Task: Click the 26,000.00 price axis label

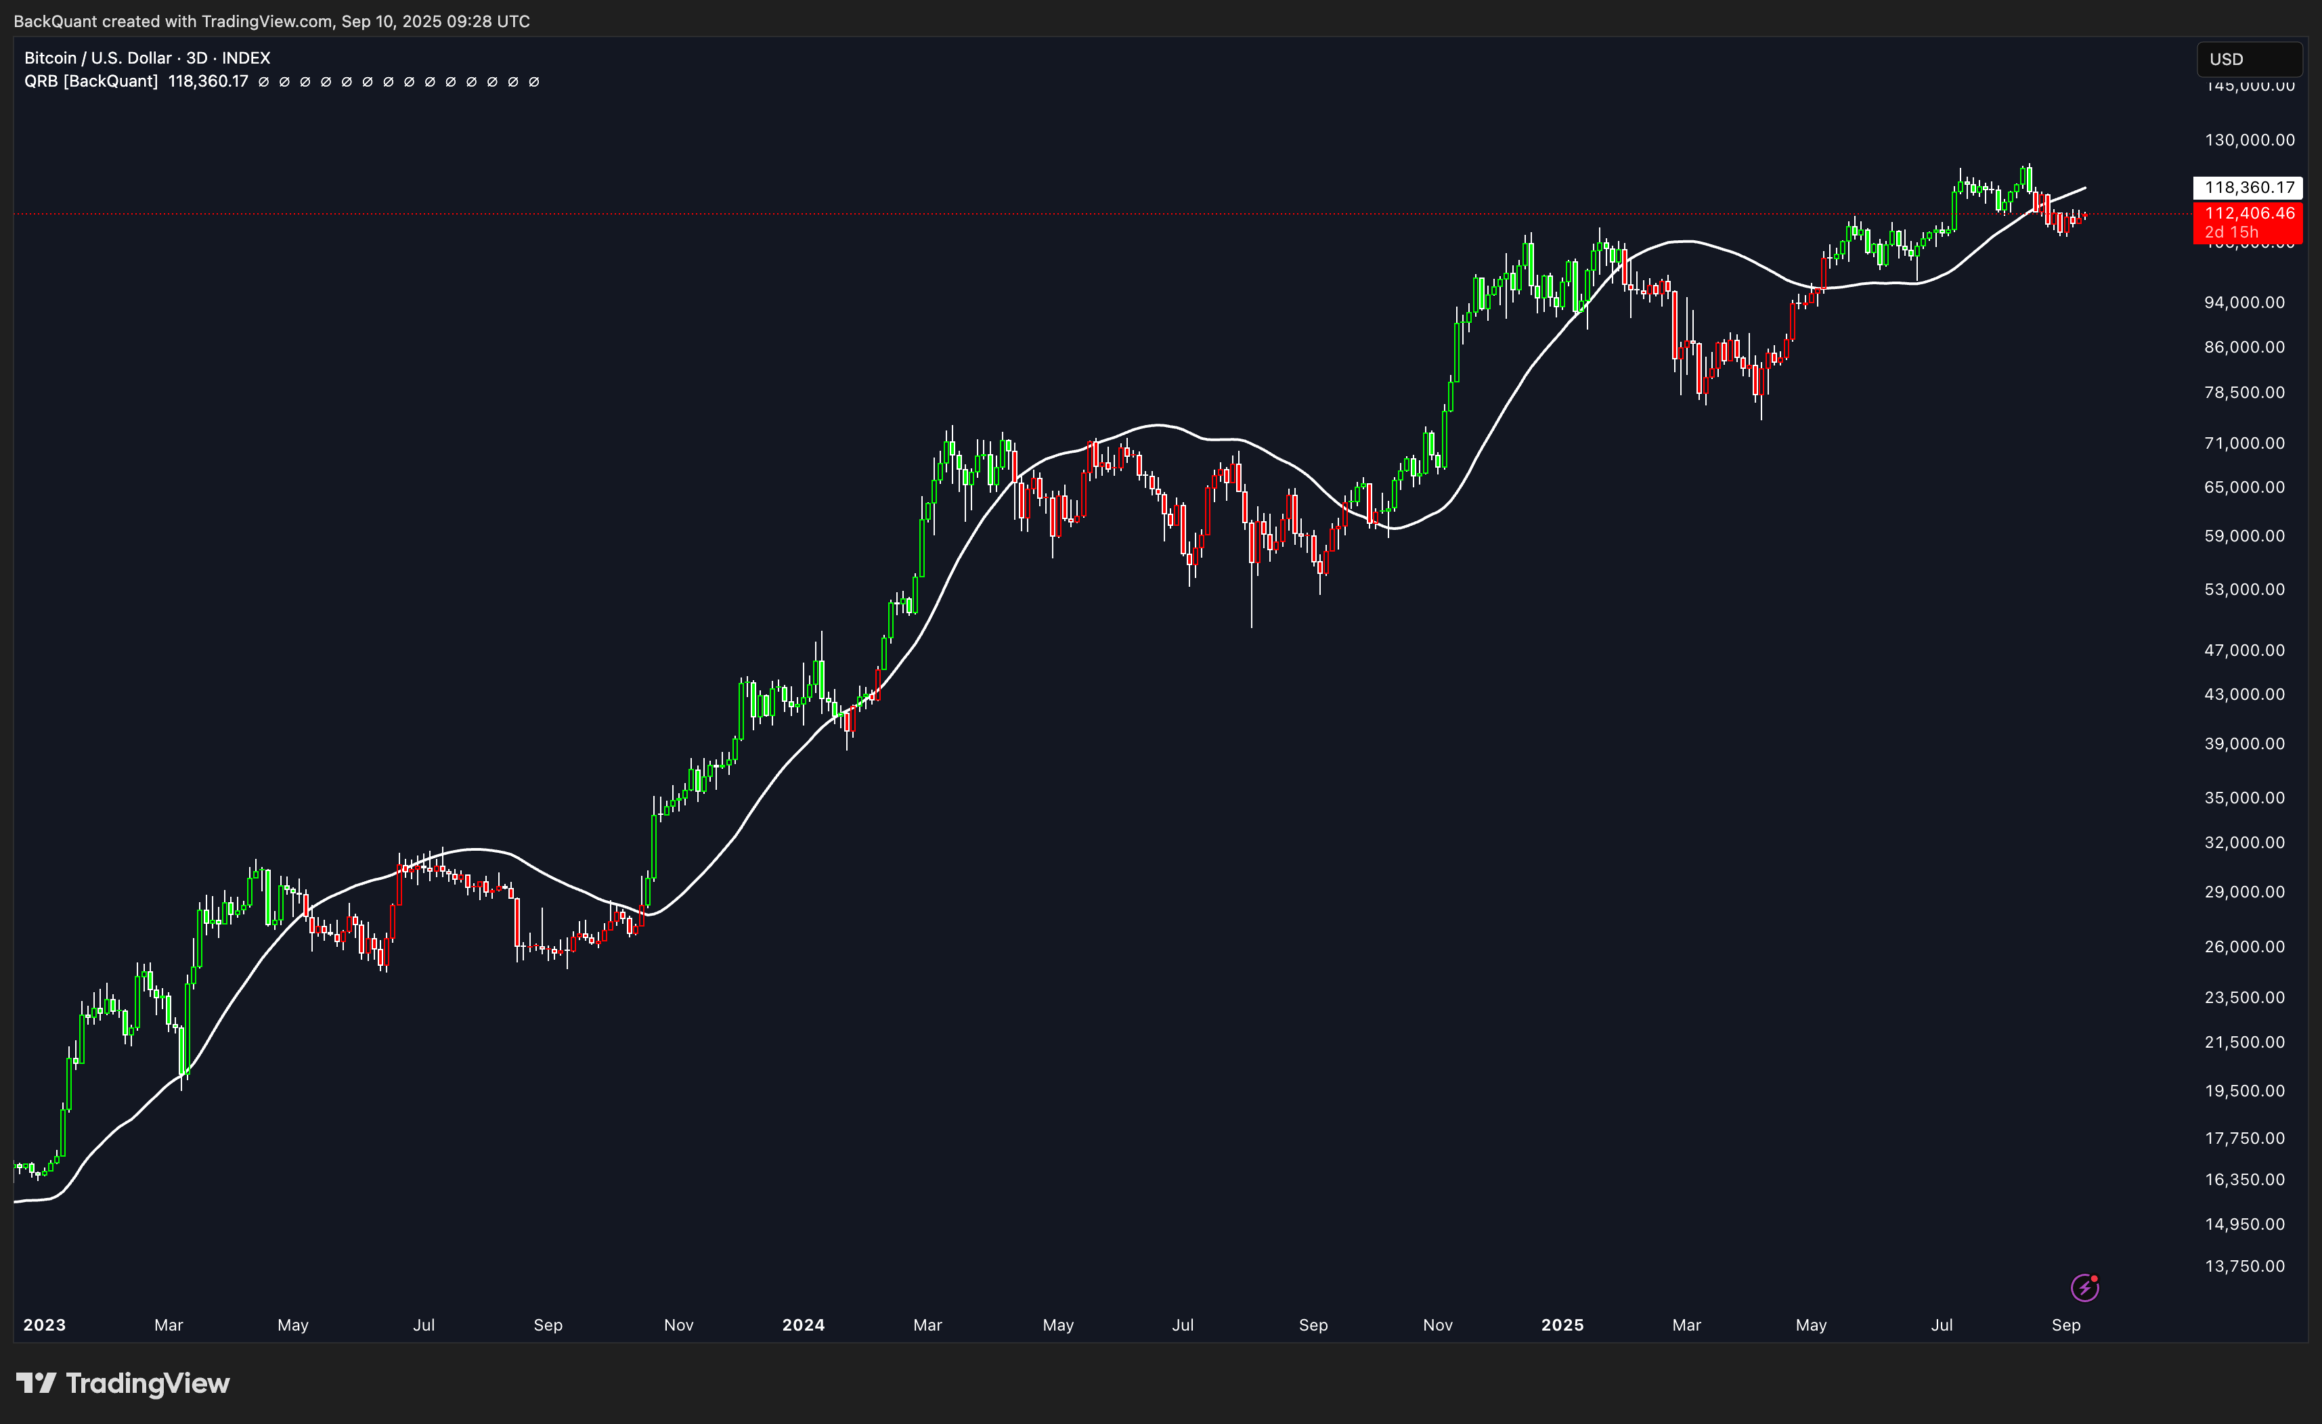Action: pos(2243,947)
